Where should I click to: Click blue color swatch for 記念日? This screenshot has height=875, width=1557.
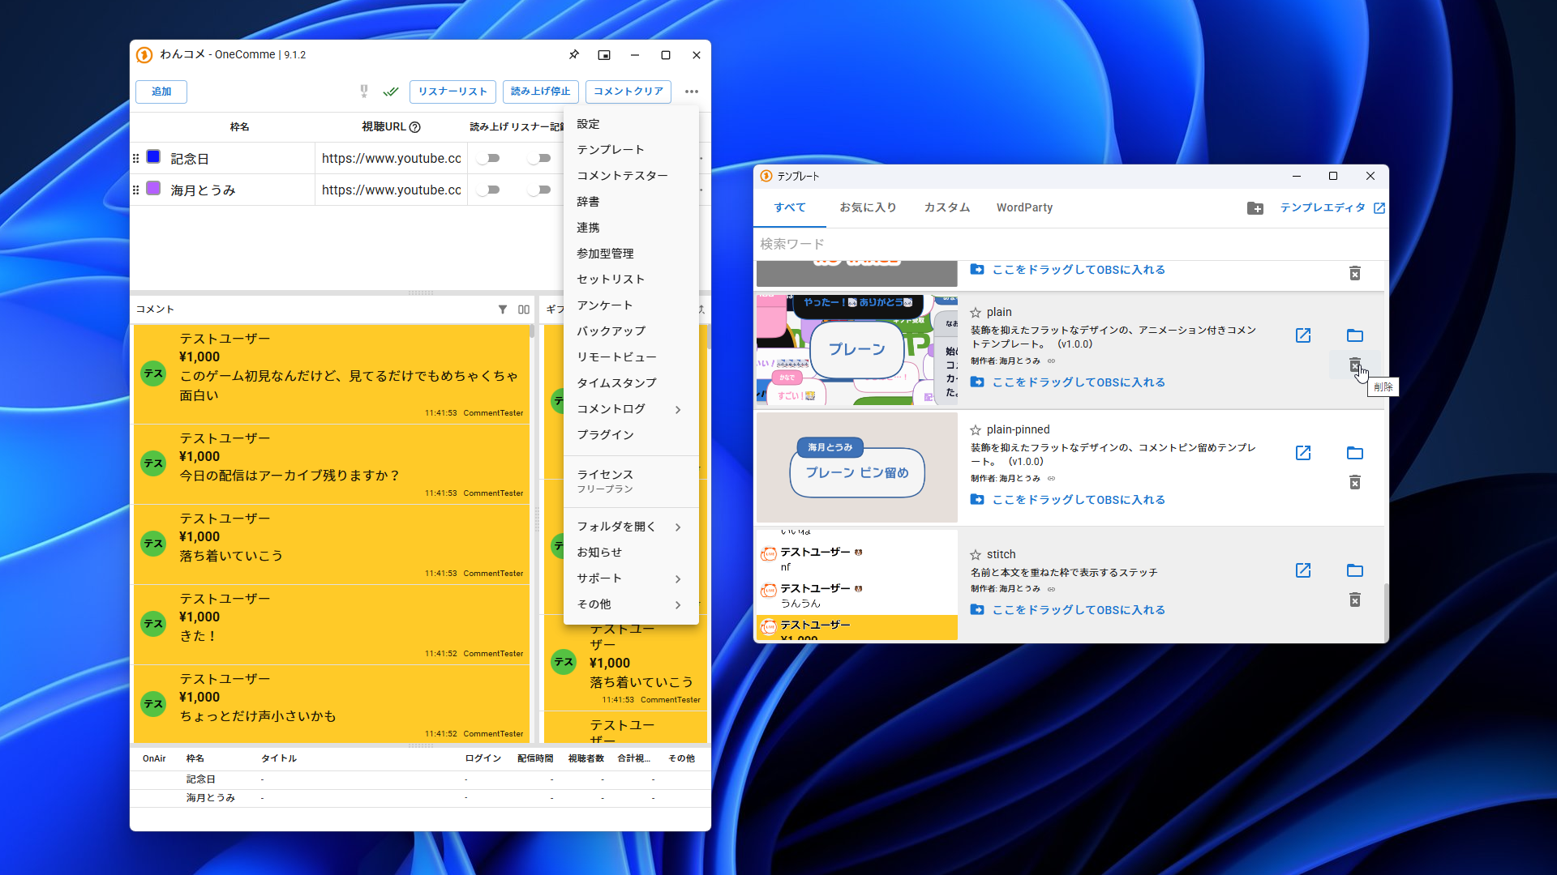click(x=153, y=157)
